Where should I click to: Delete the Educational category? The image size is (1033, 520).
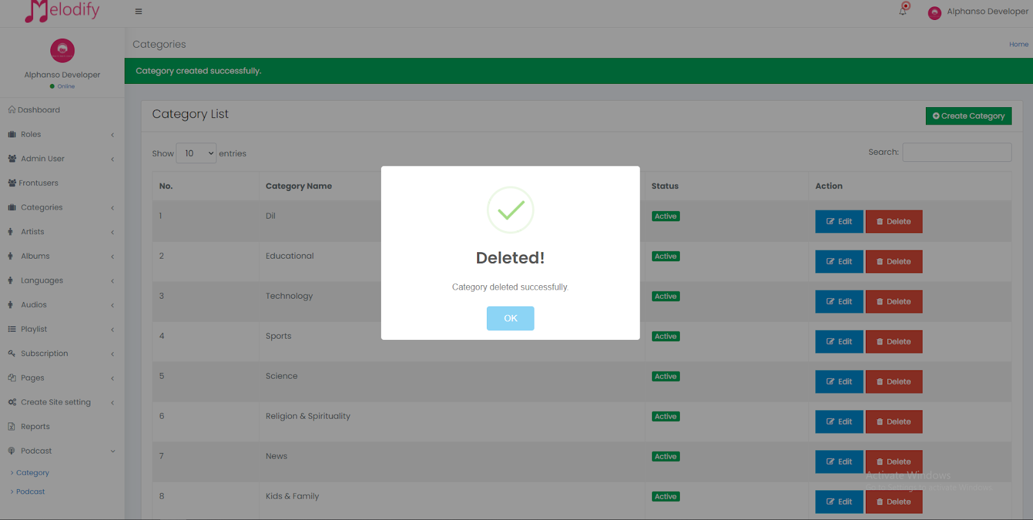pos(894,261)
